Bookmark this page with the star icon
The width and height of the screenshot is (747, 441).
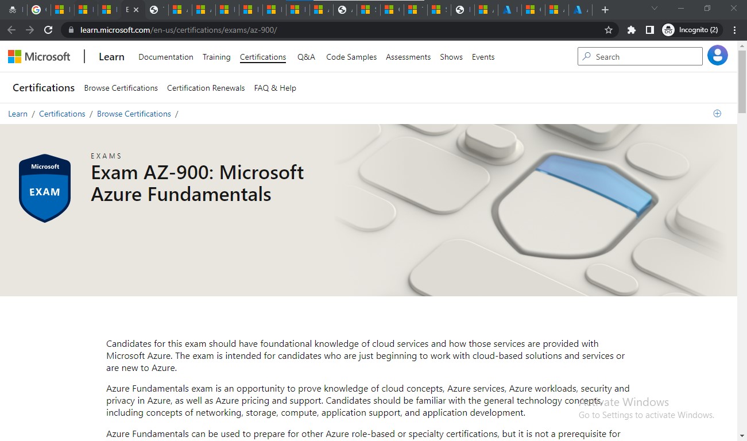608,30
